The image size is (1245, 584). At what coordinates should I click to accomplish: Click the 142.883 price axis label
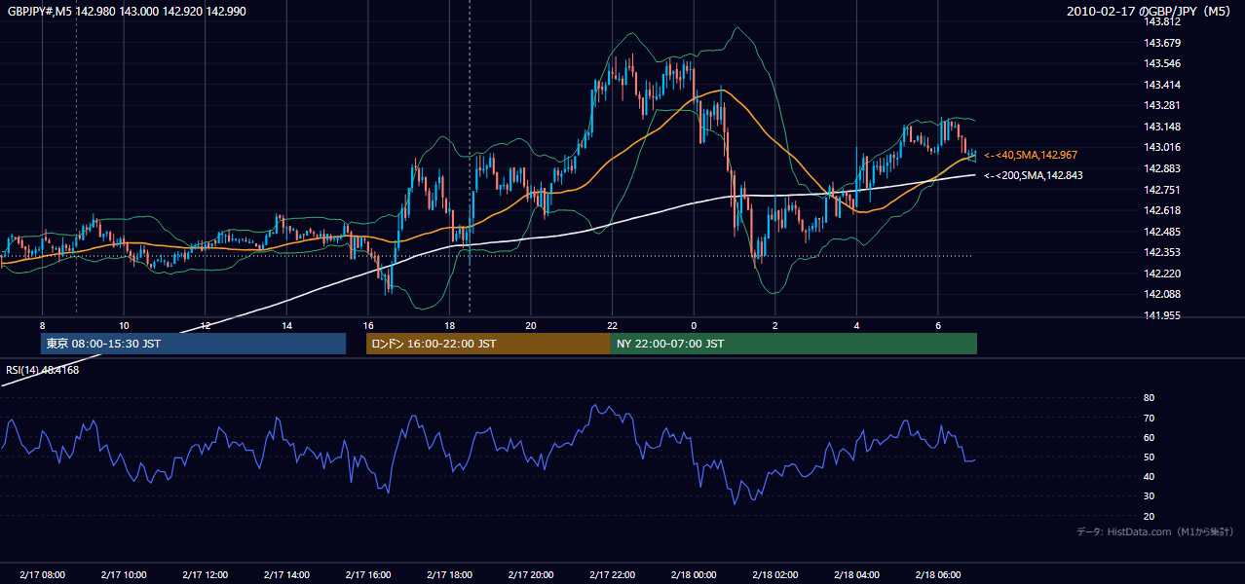pos(1162,168)
